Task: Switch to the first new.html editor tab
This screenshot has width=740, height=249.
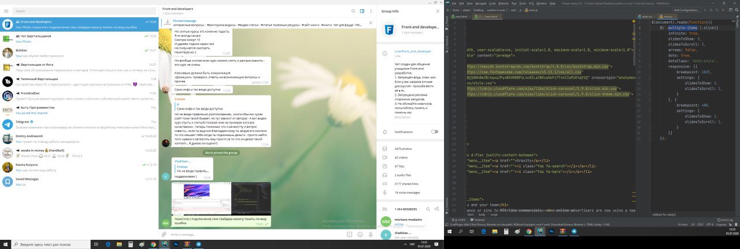Action: pyautogui.click(x=461, y=17)
